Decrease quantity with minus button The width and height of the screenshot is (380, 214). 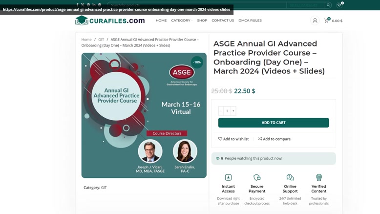coord(221,111)
